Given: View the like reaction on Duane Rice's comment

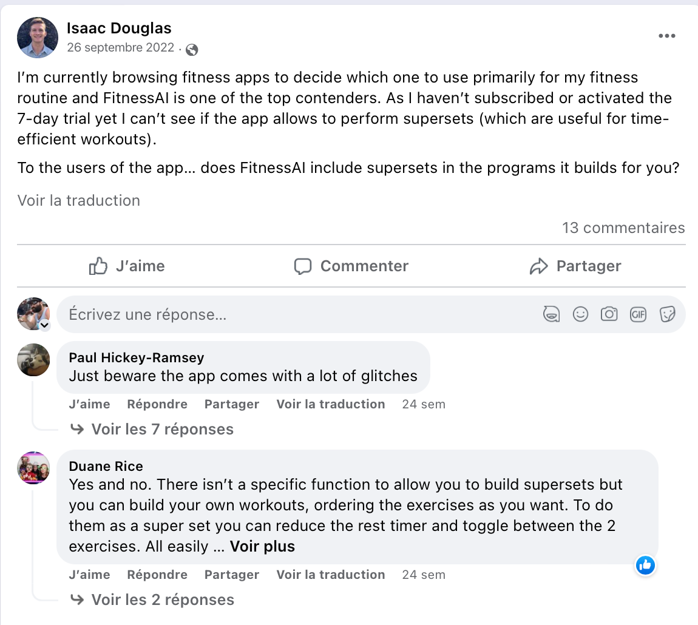Looking at the screenshot, I should (x=645, y=566).
